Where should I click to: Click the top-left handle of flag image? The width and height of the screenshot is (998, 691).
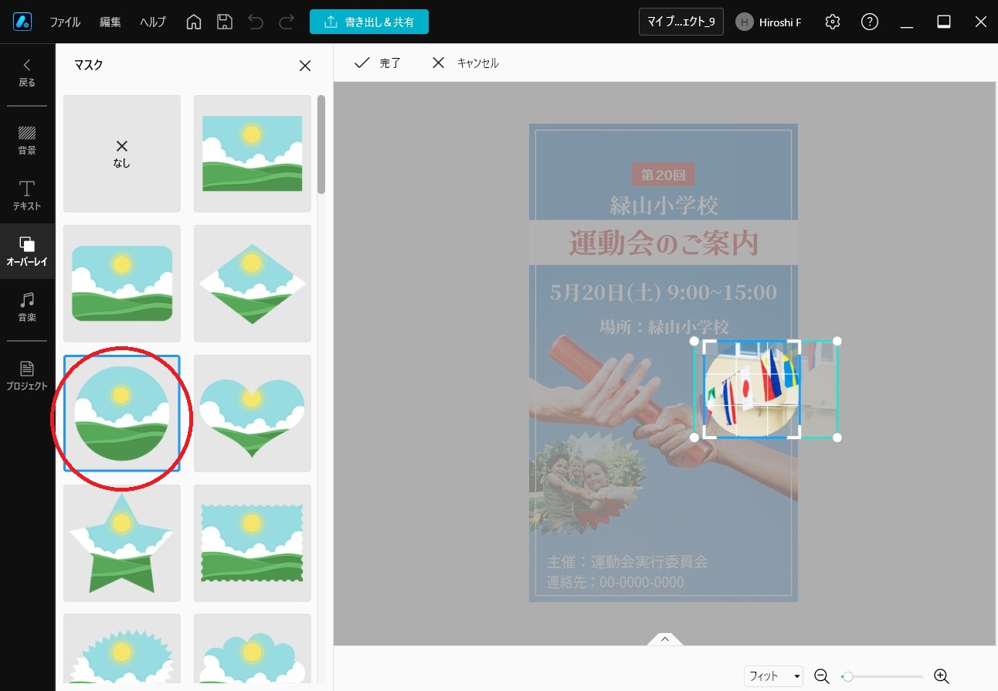[x=694, y=341]
